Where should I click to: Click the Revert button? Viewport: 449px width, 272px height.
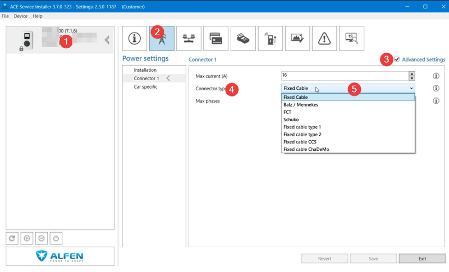click(324, 259)
